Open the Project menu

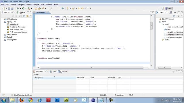36,5
